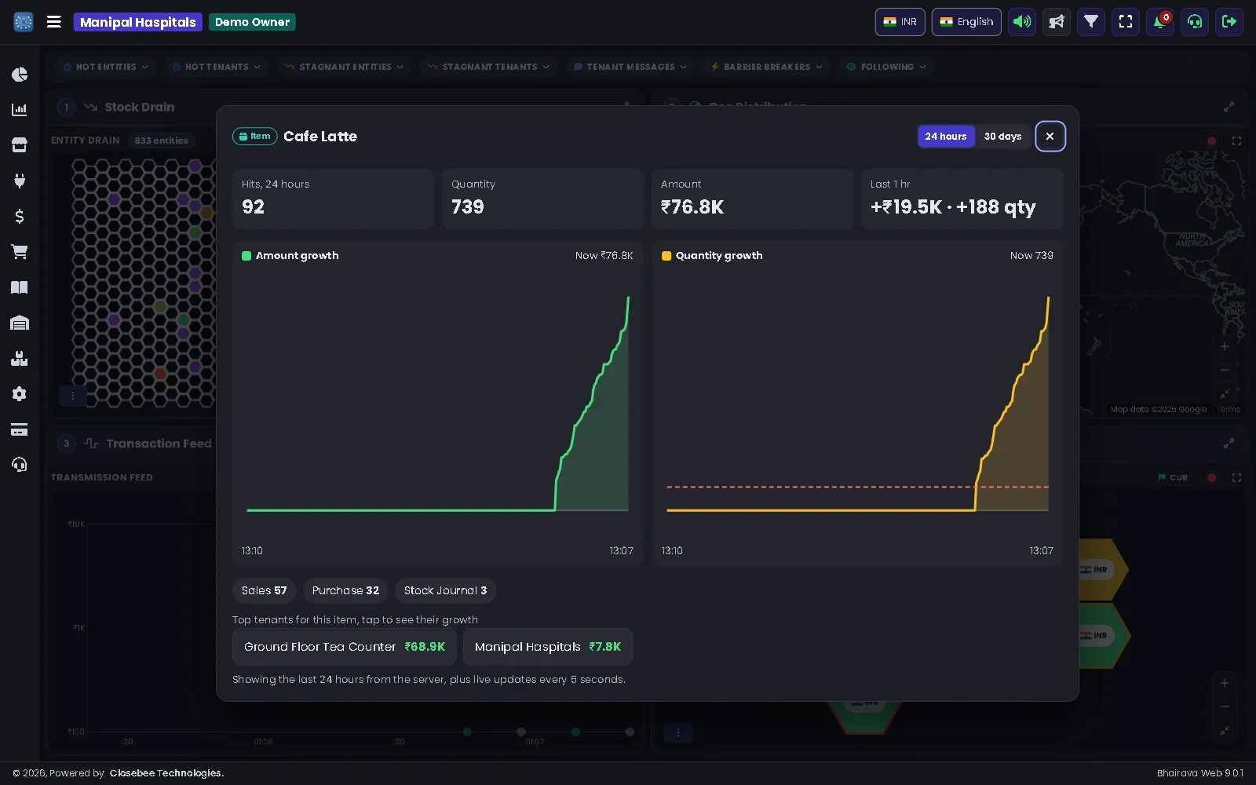Open the headset support icon in sidebar
Viewport: 1256px width, 785px height.
[20, 465]
